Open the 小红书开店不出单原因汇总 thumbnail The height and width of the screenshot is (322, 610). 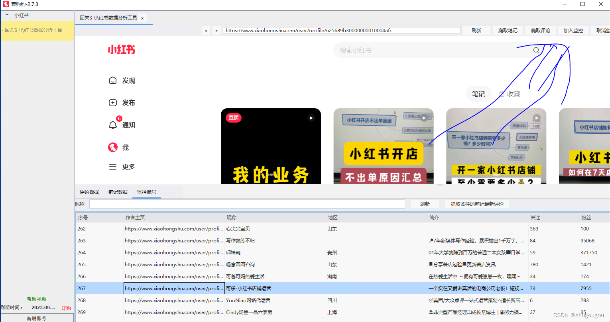click(x=384, y=146)
